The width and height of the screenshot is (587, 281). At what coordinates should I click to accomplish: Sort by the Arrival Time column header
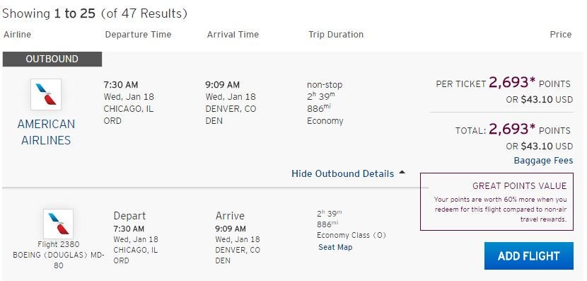pos(233,35)
